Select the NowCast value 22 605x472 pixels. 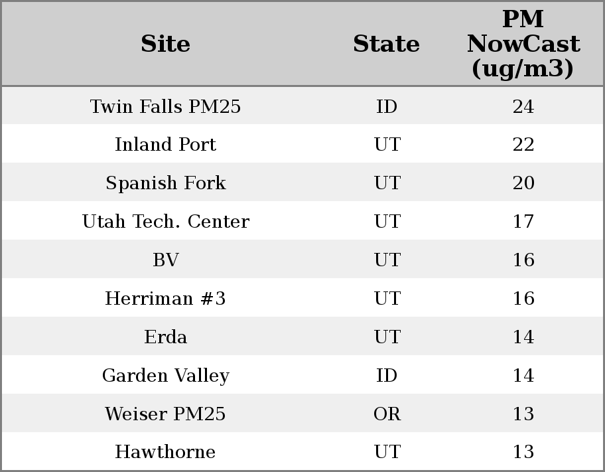click(x=523, y=145)
